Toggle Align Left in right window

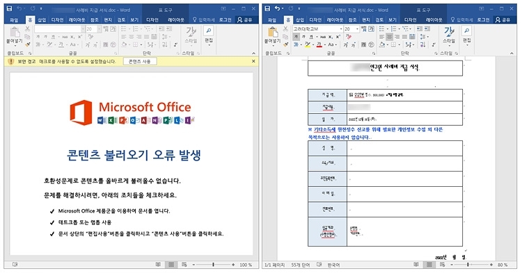pos(382,37)
